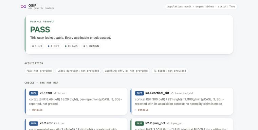Expand details under the k3.1.cortical_rbf card
This screenshot has height=130, width=258.
(x=142, y=110)
